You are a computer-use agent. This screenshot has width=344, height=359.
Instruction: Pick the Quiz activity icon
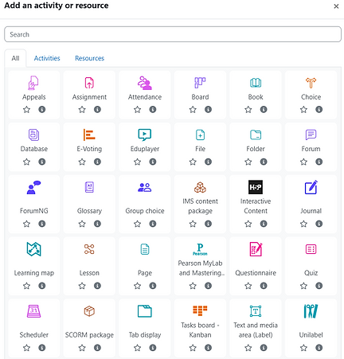pyautogui.click(x=311, y=249)
